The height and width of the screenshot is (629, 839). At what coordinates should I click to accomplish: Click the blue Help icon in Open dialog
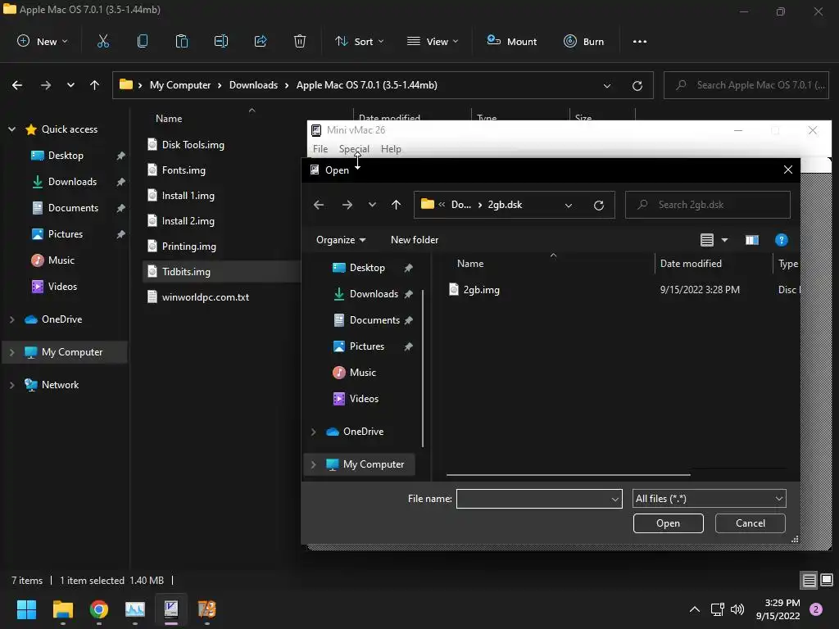(x=781, y=240)
